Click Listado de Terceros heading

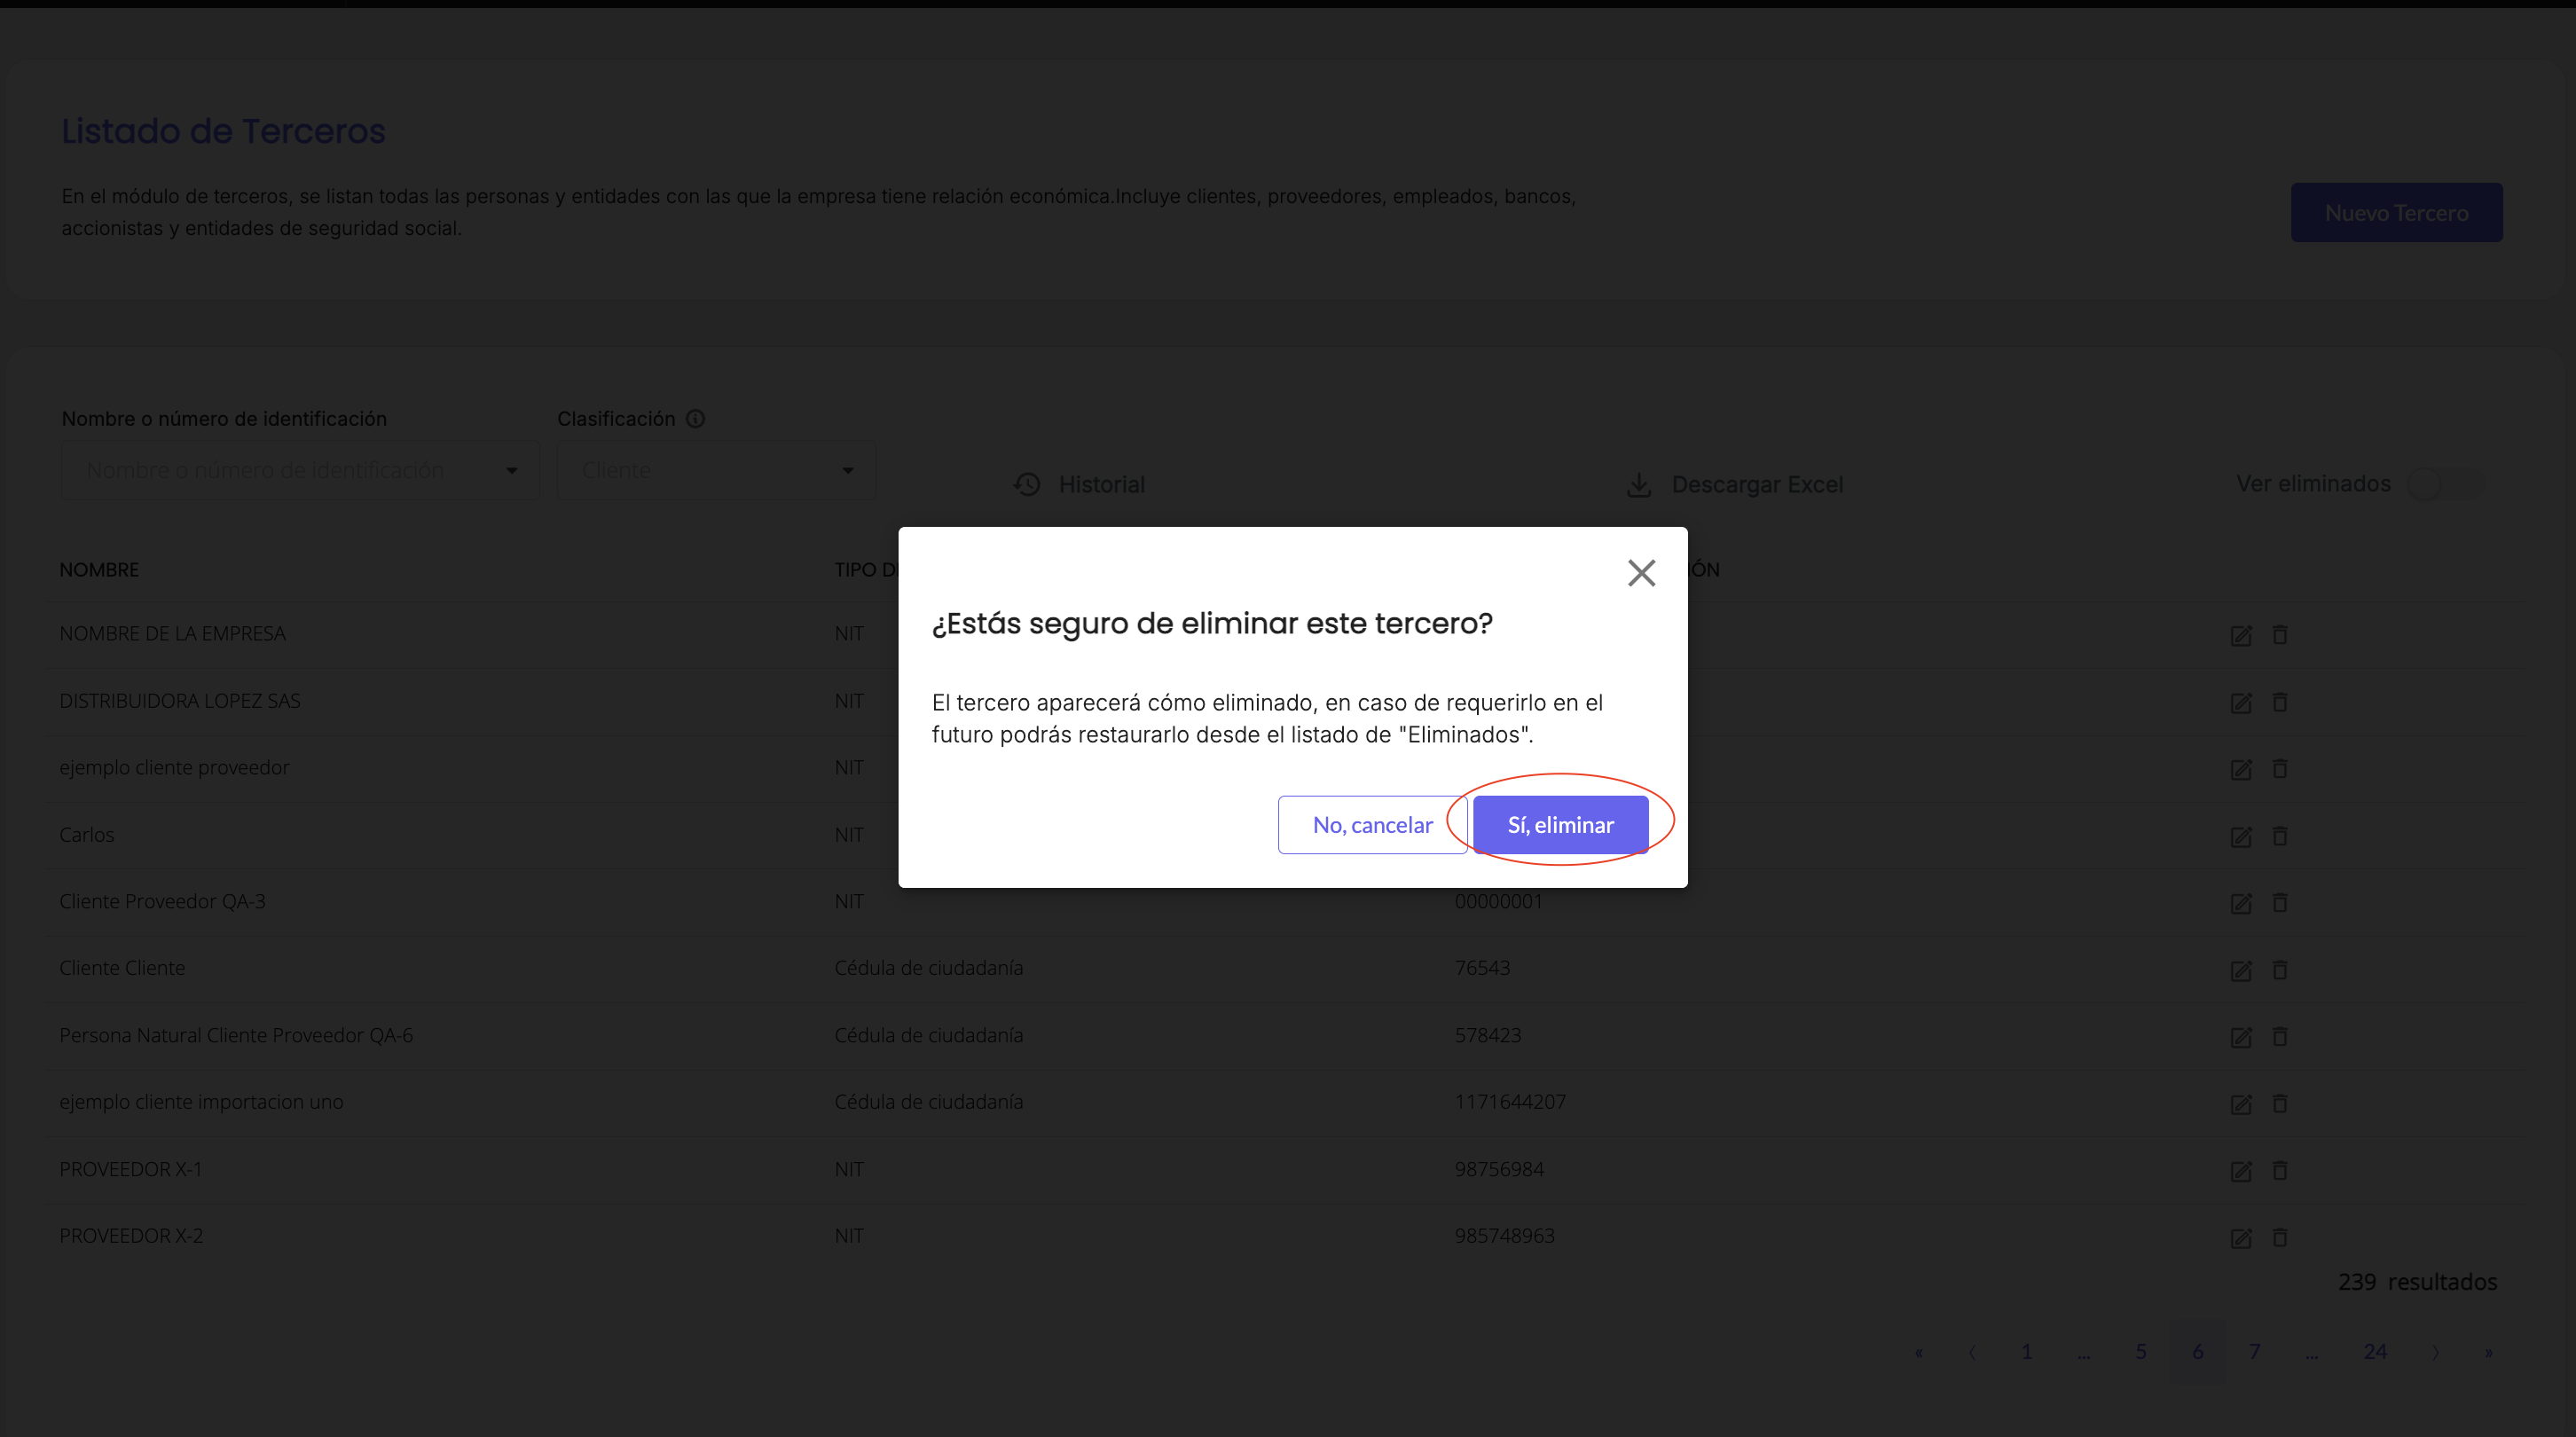tap(223, 131)
